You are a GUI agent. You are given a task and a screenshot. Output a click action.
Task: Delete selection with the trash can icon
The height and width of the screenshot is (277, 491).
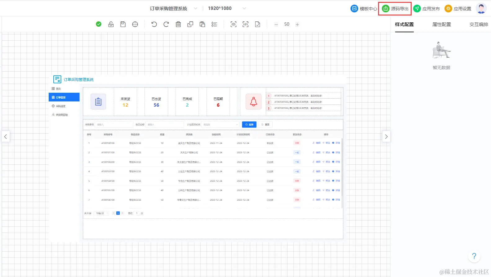pyautogui.click(x=178, y=24)
